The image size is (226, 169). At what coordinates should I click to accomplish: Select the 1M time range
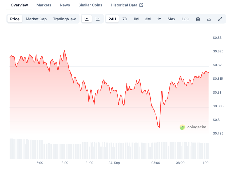pyautogui.click(x=136, y=19)
